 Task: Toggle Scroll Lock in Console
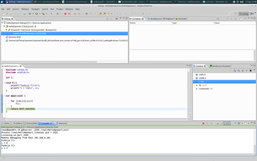pyautogui.click(x=221, y=123)
